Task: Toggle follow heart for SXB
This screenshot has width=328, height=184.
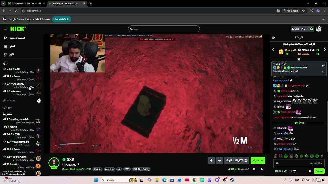Action: pyautogui.click(x=219, y=160)
